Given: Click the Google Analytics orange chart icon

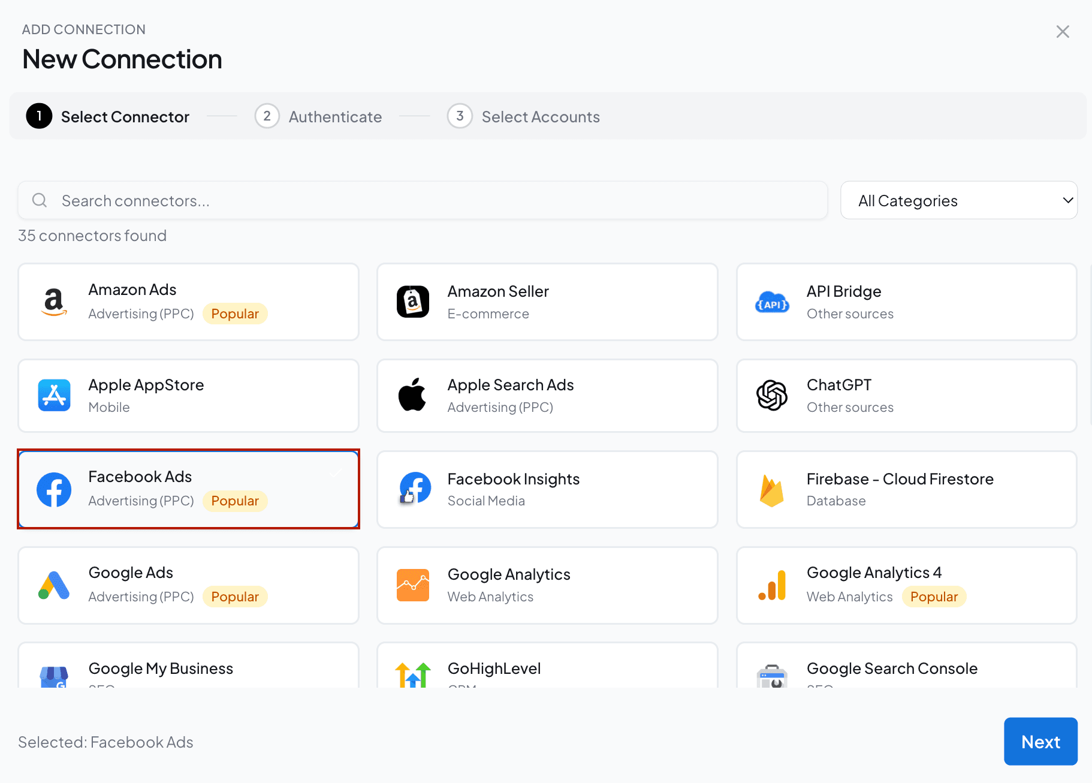Looking at the screenshot, I should tap(413, 585).
